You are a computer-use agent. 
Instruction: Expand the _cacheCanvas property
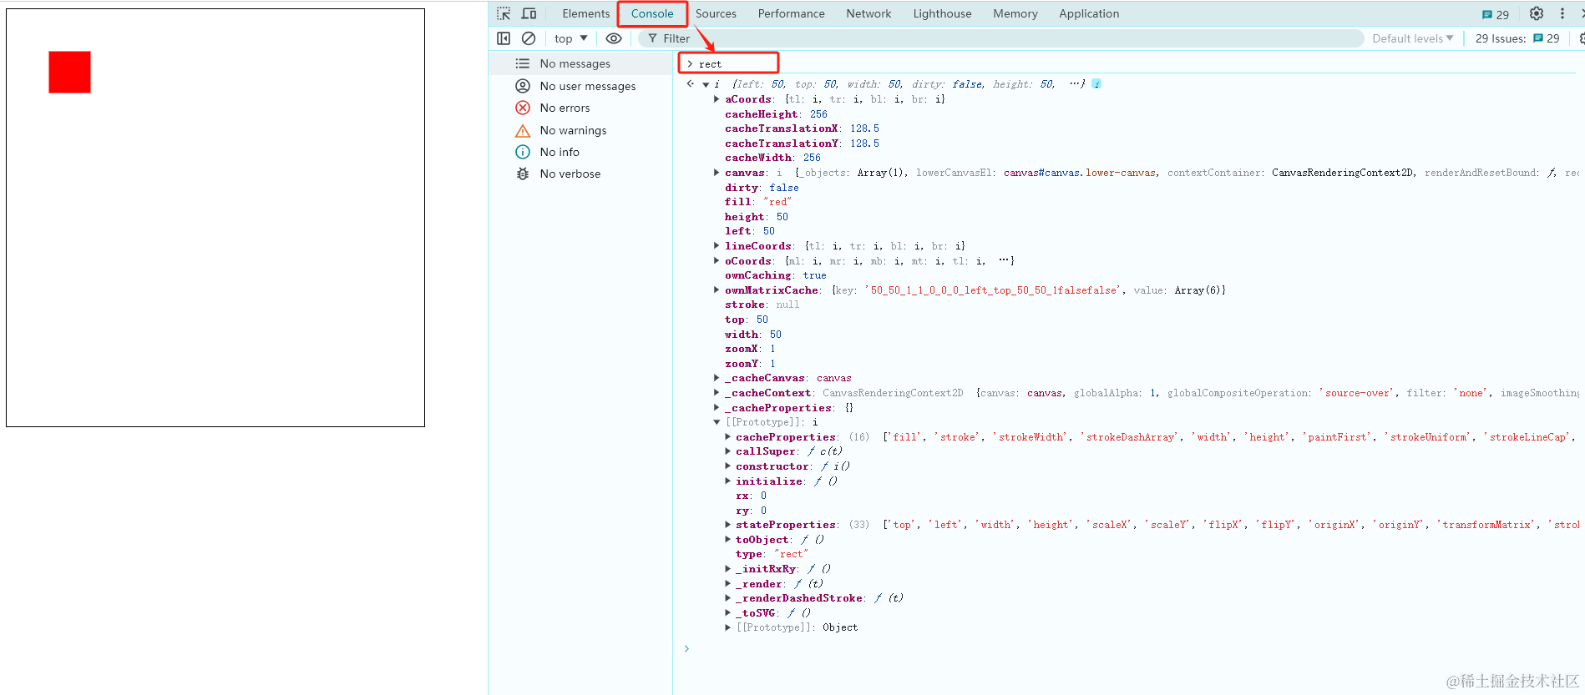click(x=717, y=378)
